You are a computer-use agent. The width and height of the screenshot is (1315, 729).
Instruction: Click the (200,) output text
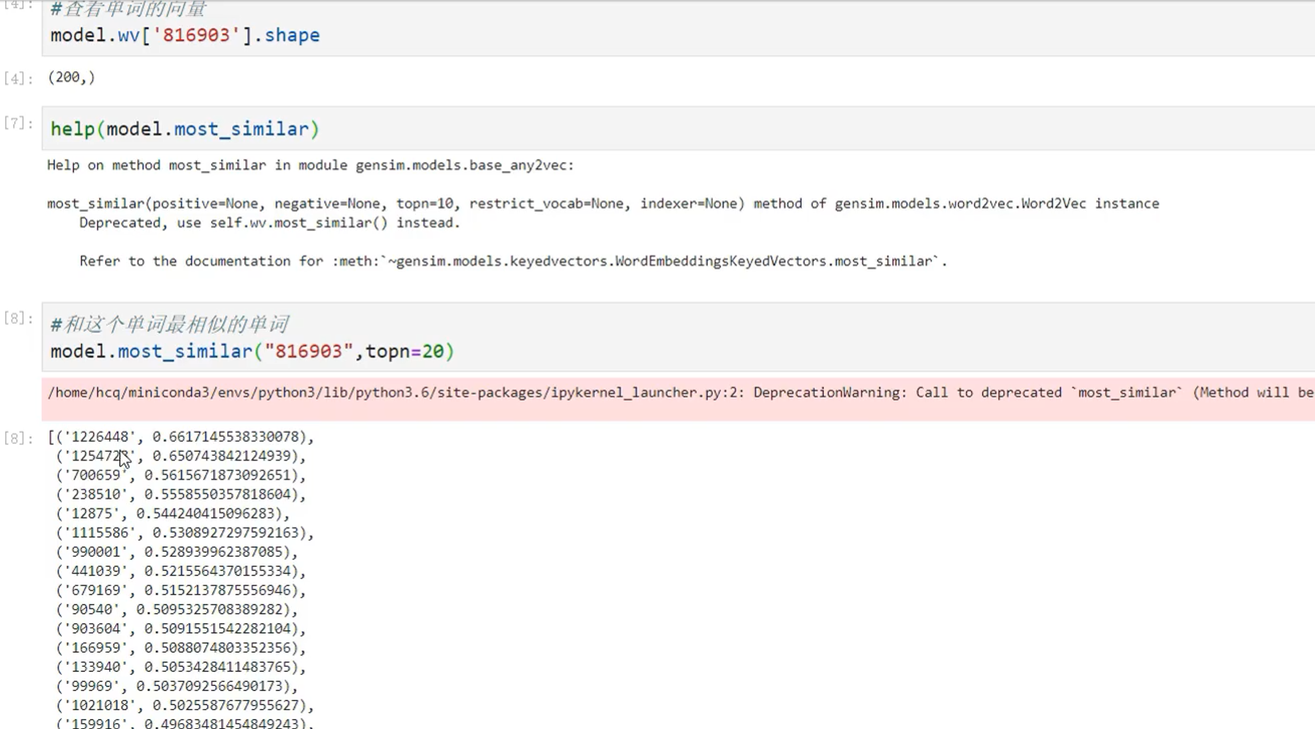[x=71, y=77]
